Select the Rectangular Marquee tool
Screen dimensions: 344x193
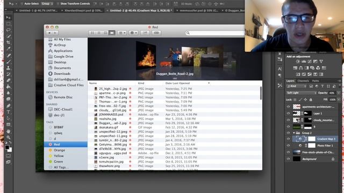[x=9, y=24]
